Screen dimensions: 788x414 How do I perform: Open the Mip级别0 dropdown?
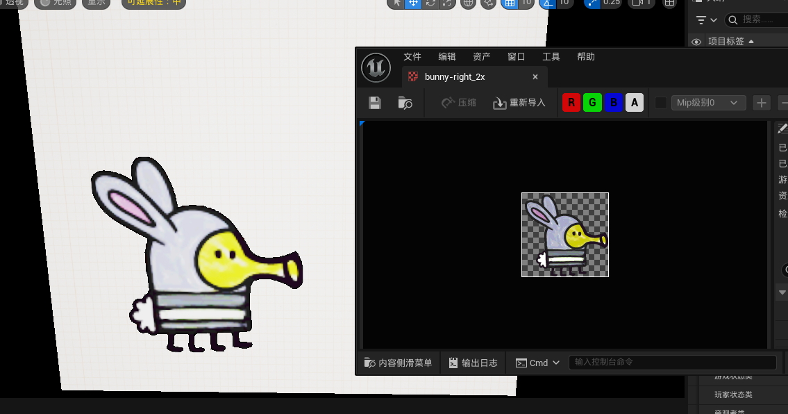707,103
